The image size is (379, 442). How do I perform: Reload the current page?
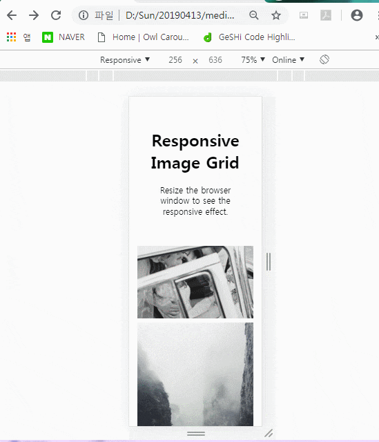point(56,15)
